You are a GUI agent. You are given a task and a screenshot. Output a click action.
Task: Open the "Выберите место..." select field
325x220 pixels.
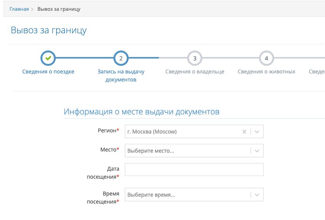tap(187, 151)
